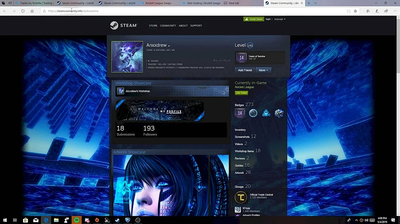This screenshot has width=400, height=224.
Task: Expand the Anxxdrew name history arrow
Action: tap(169, 46)
